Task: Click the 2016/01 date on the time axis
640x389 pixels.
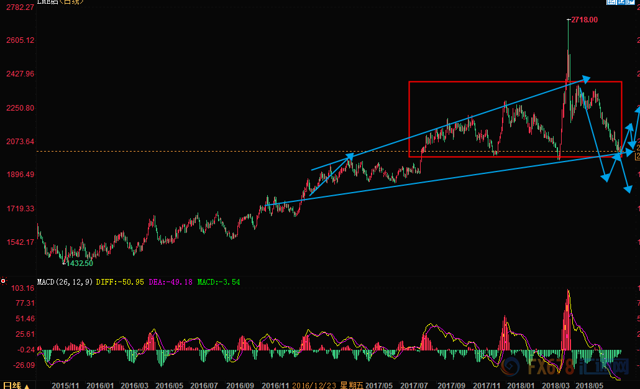Action: pyautogui.click(x=101, y=385)
